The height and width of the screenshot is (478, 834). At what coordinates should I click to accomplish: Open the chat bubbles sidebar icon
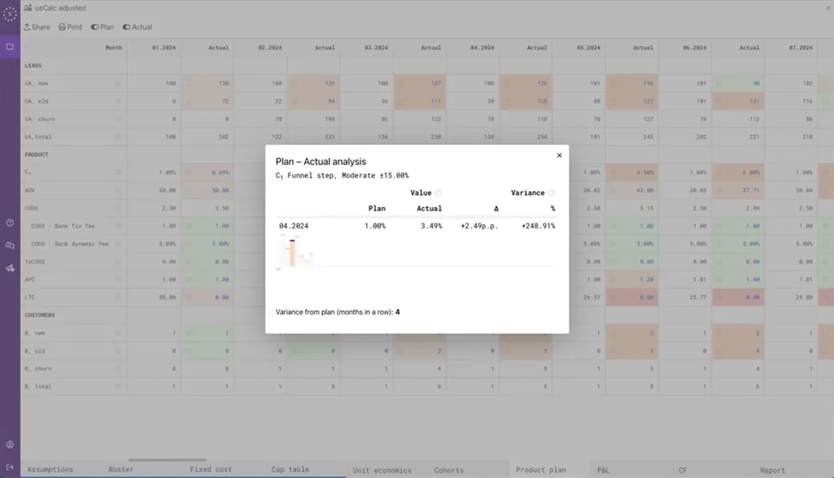[10, 245]
